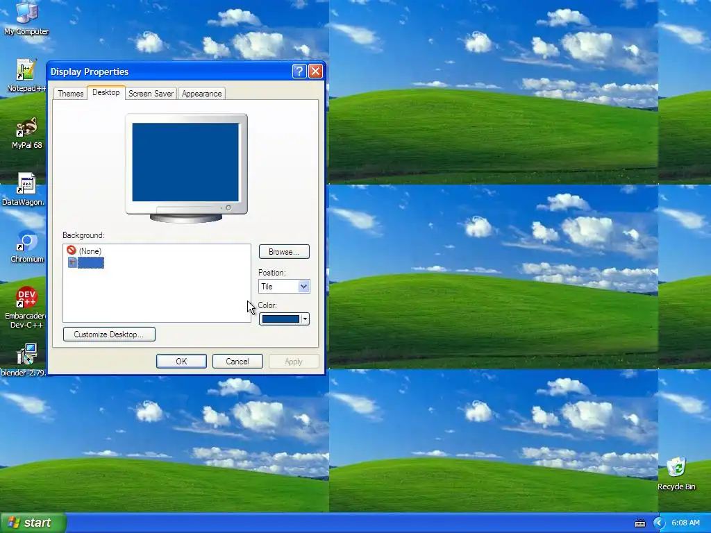Close the Display Properties dialog
The width and height of the screenshot is (711, 533).
[316, 71]
